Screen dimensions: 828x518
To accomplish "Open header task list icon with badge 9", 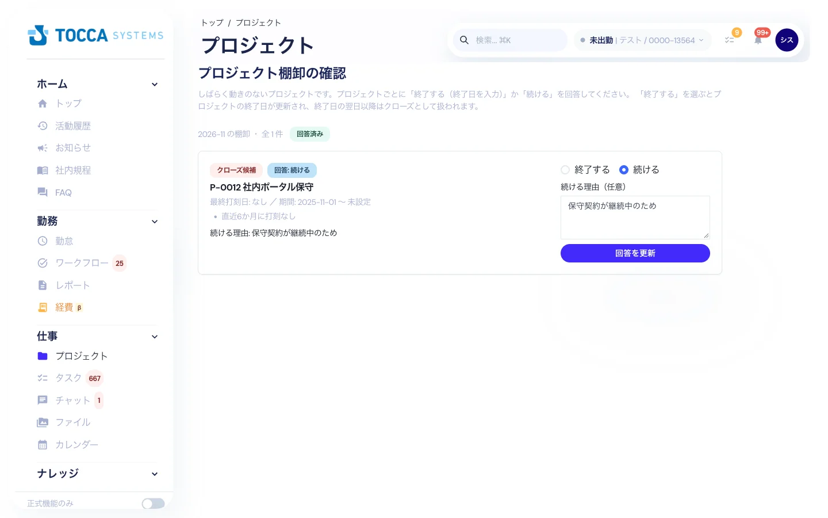I will point(730,40).
